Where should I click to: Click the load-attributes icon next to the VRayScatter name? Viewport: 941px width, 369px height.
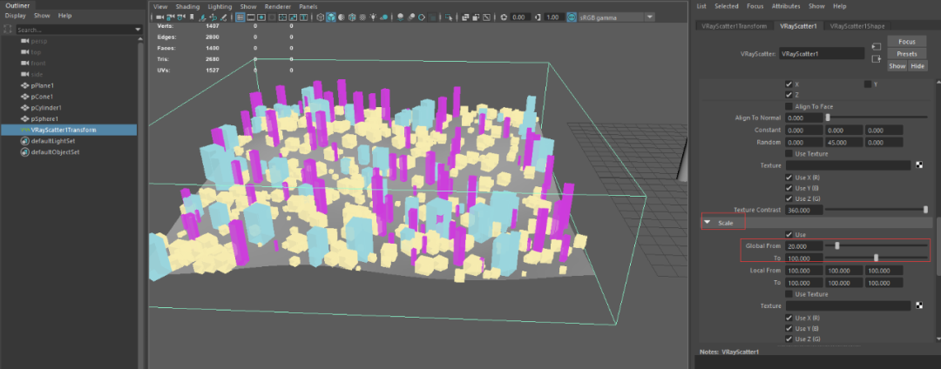coord(876,47)
